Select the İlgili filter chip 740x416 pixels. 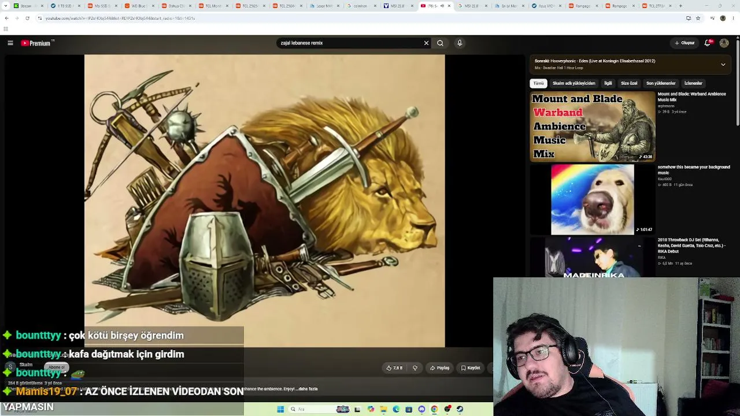click(x=608, y=83)
